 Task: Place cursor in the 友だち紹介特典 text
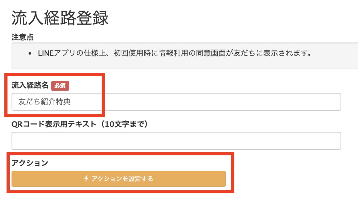[44, 102]
